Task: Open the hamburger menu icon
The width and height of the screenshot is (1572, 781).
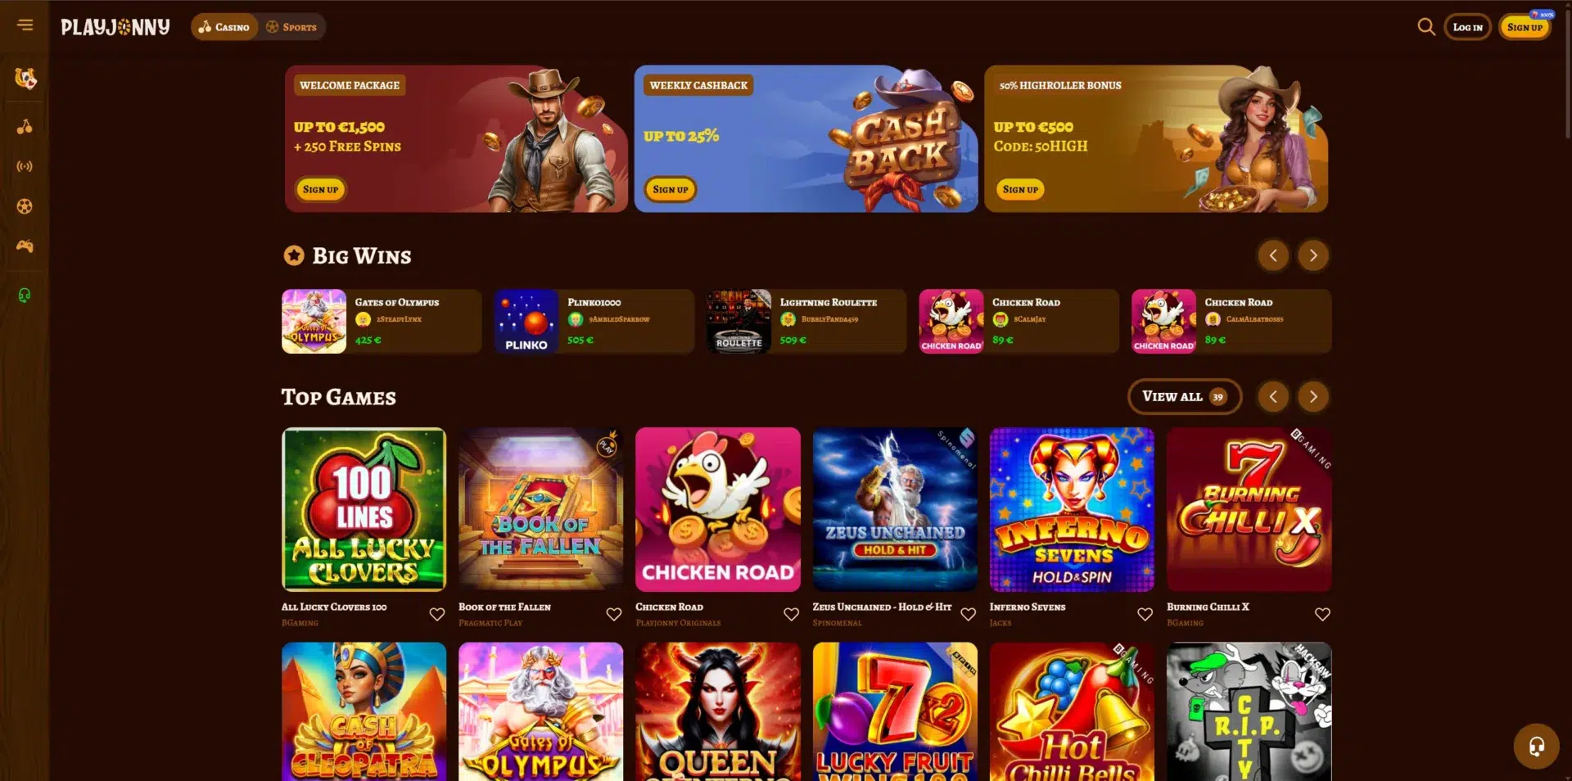Action: point(25,25)
